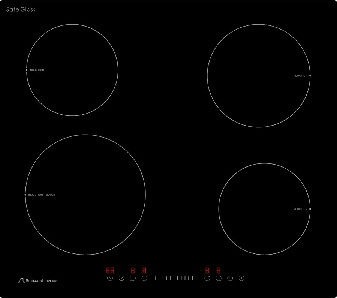Image resolution: width=337 pixels, height=298 pixels.
Task: Touch the top-right induction cooking zone
Action: coord(259,76)
